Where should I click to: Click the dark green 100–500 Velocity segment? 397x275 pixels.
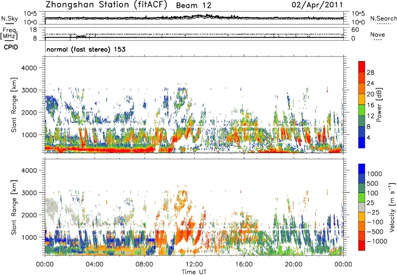pyautogui.click(x=362, y=188)
